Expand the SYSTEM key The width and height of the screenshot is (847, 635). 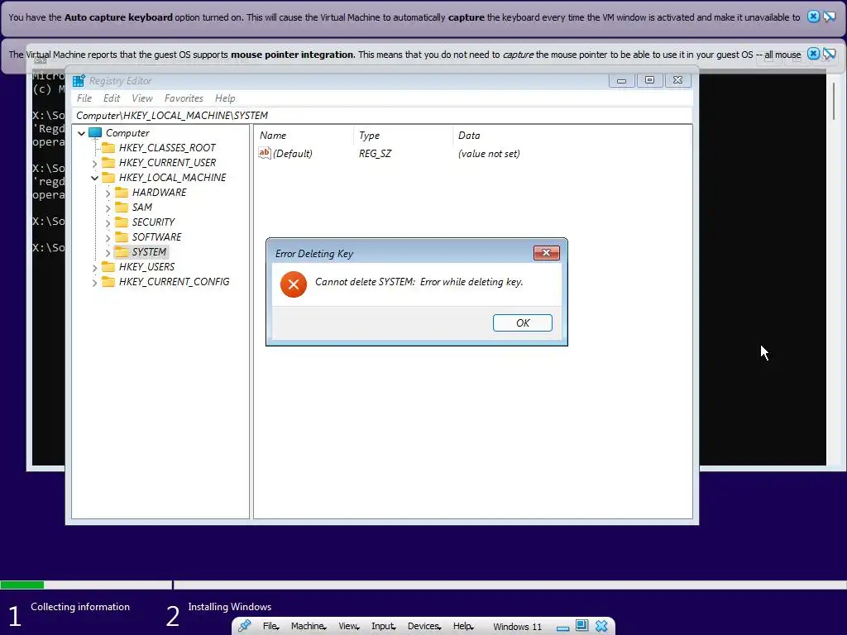[108, 252]
